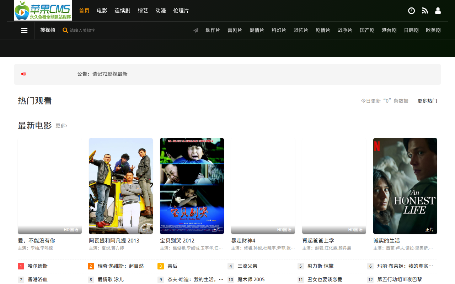455x284 pixels.
Task: Open the RSS feed icon
Action: click(x=425, y=11)
